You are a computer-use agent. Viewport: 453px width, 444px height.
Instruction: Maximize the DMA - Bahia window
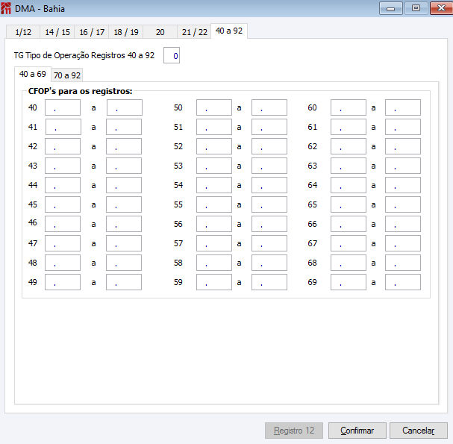416,8
